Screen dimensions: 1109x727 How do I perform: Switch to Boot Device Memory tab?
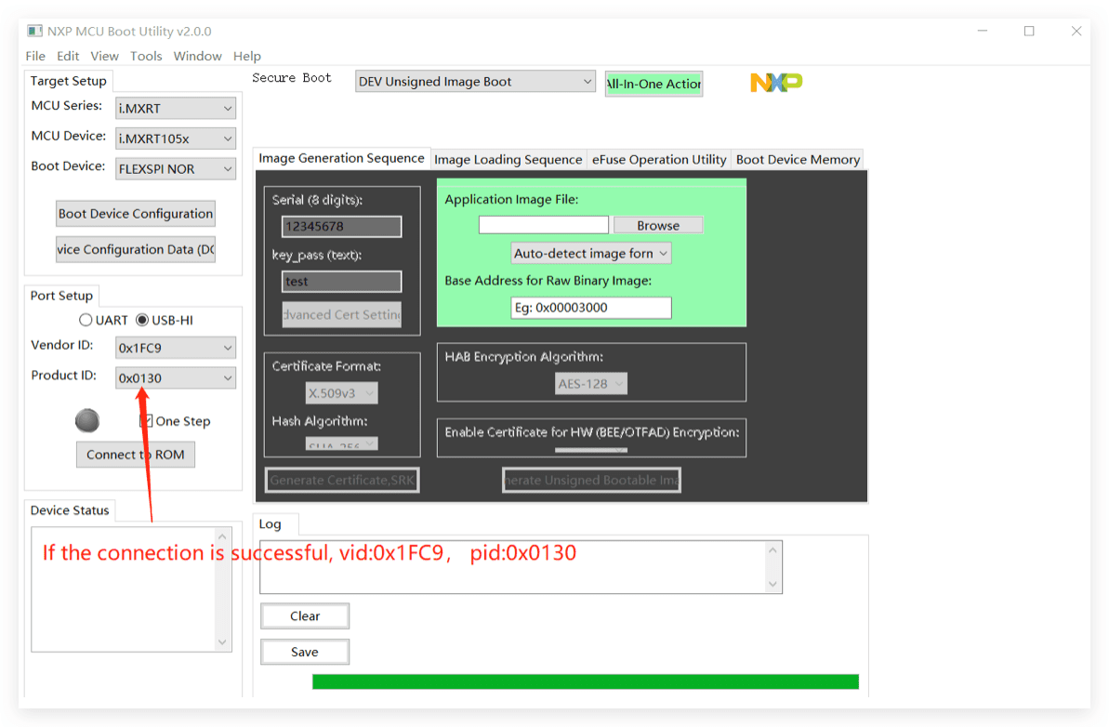(x=798, y=160)
